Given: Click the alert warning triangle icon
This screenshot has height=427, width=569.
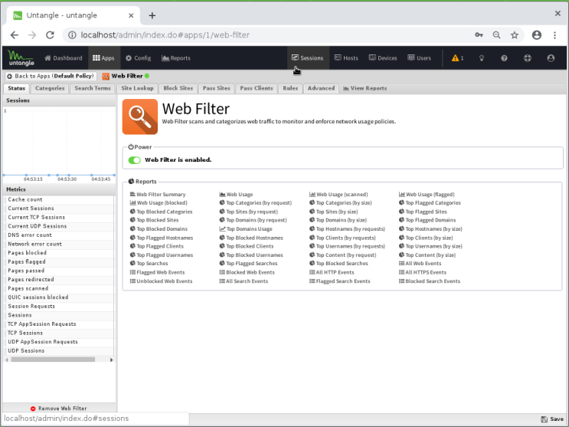Looking at the screenshot, I should 456,58.
